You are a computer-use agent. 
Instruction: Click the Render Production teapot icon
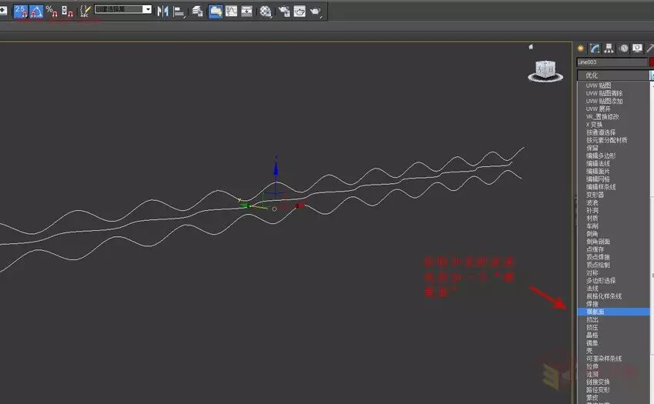[x=315, y=11]
